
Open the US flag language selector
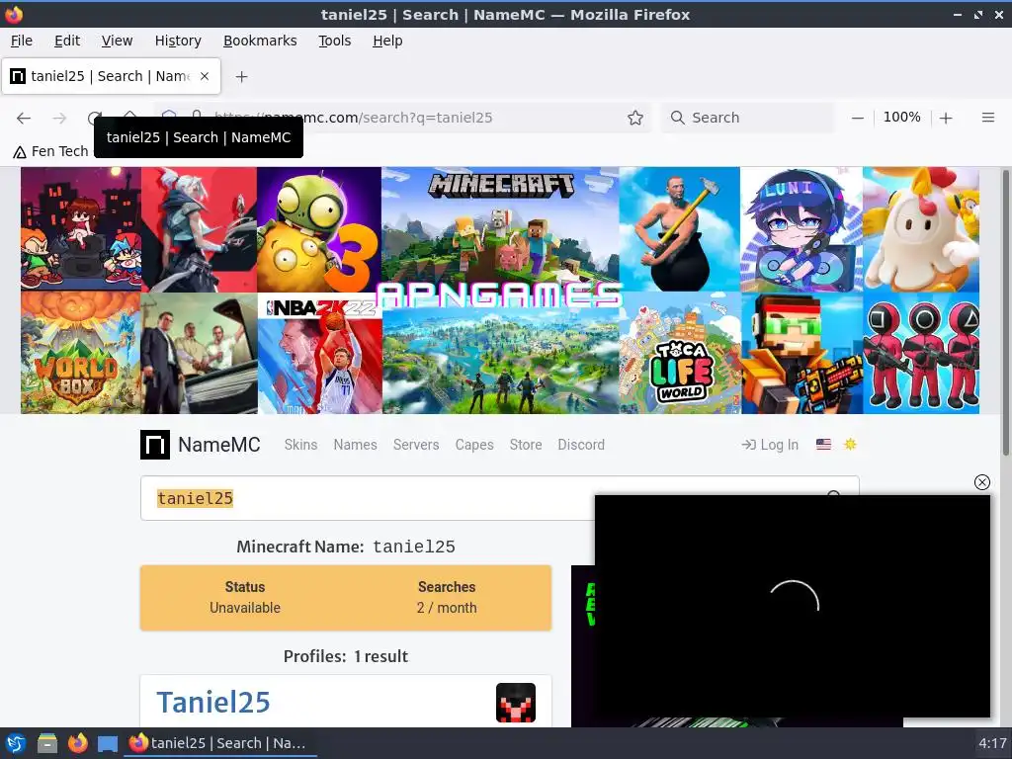tap(823, 445)
